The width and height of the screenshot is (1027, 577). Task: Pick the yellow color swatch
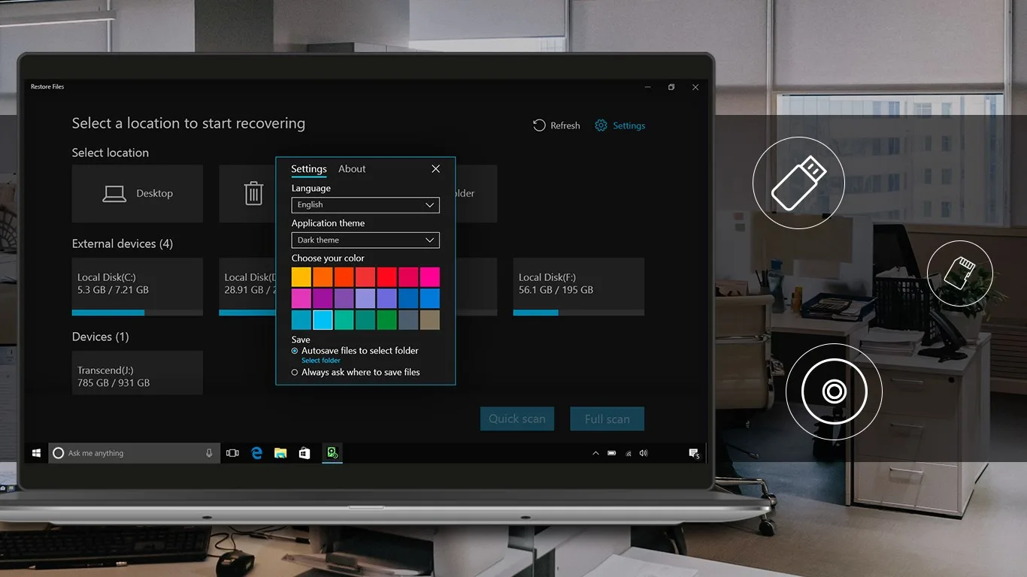301,277
